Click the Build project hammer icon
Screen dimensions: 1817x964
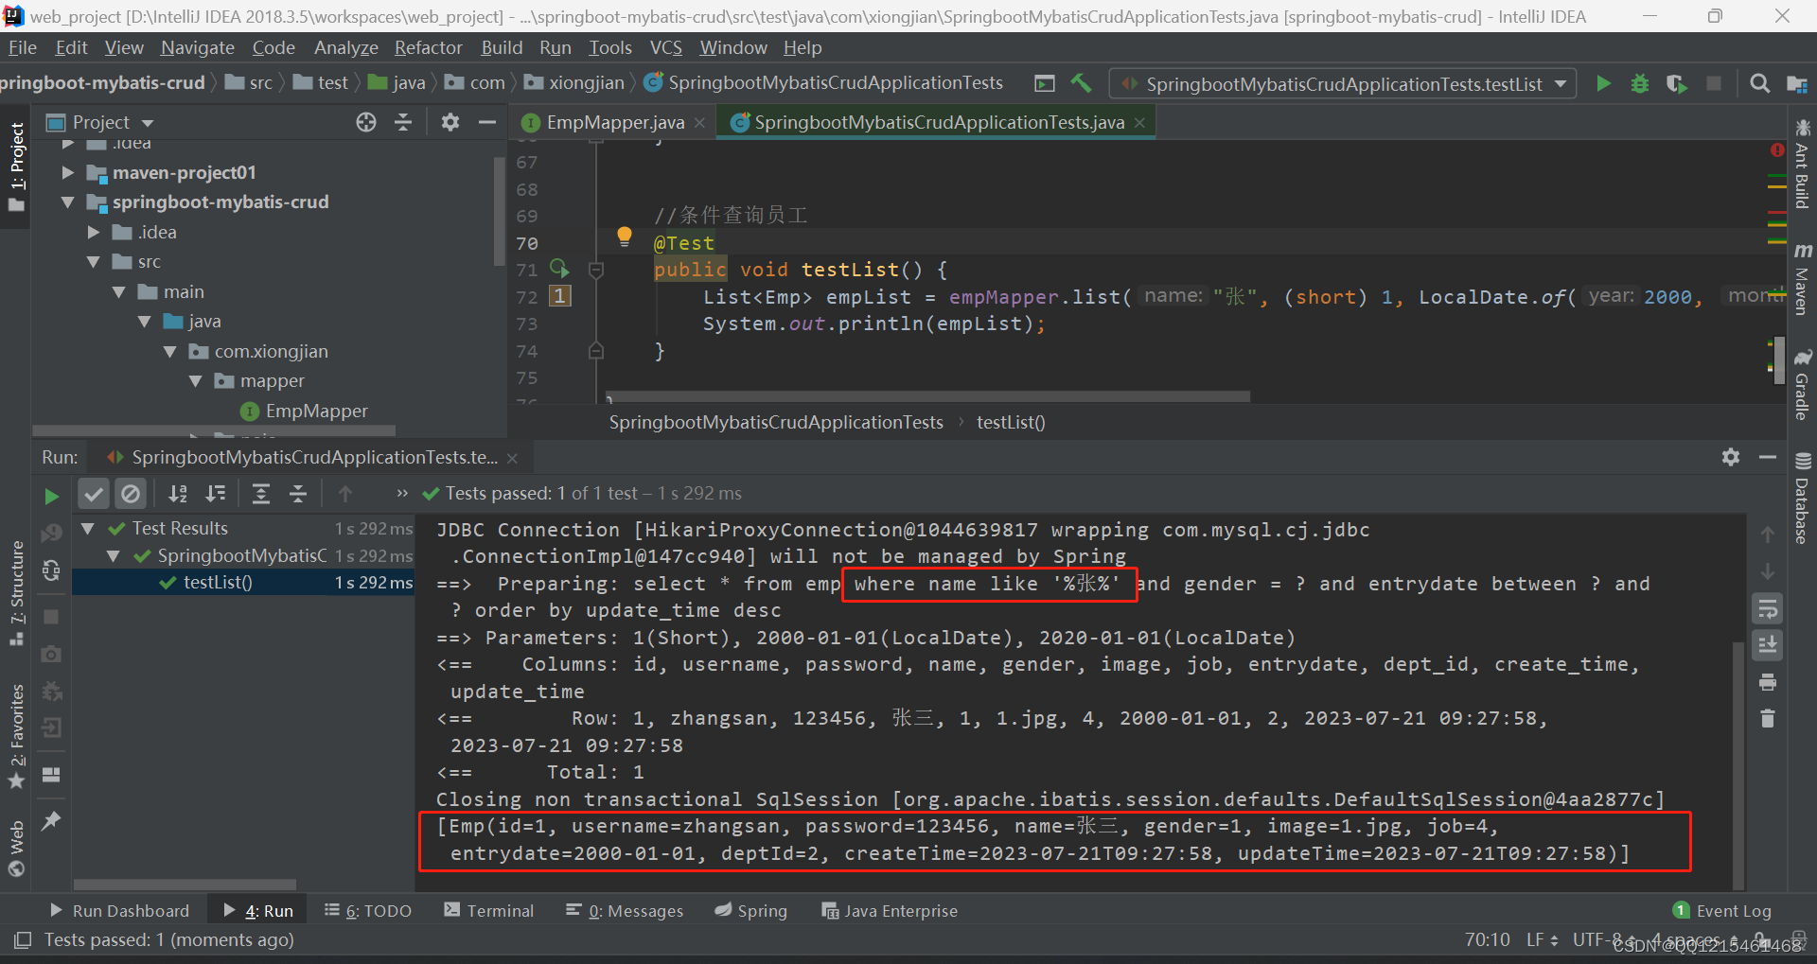point(1081,83)
